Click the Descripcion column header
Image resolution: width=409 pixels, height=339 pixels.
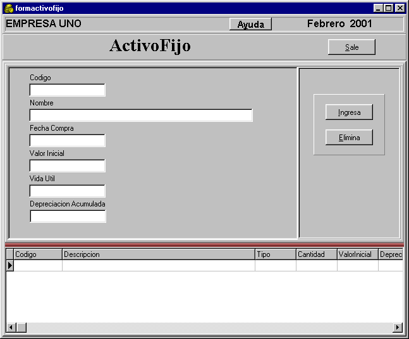point(159,254)
